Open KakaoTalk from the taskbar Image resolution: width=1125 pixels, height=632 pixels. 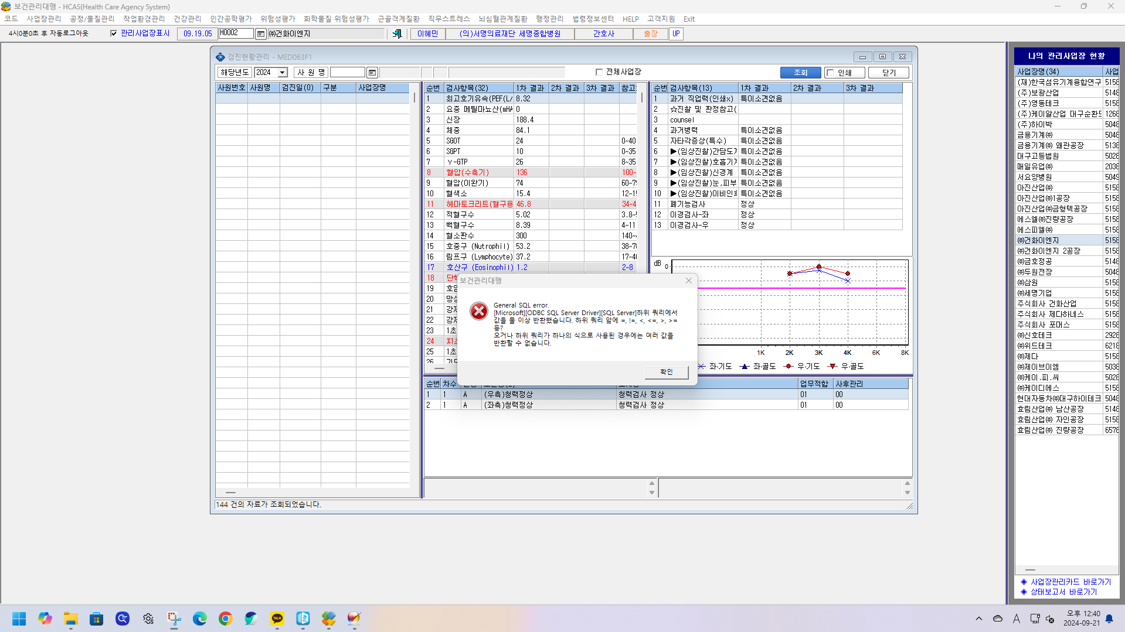click(277, 619)
